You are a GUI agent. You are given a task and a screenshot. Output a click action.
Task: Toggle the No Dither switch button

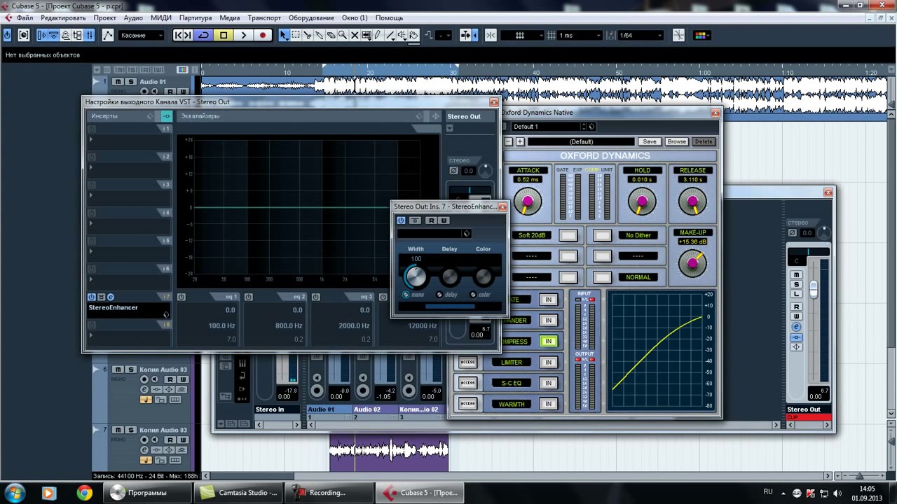coord(602,235)
